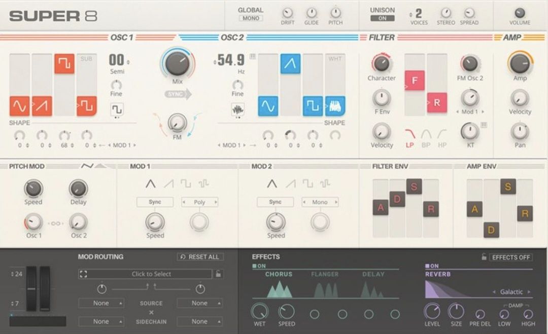The width and height of the screenshot is (548, 334).
Task: Click the OSC Mix knob
Action: pos(178,63)
